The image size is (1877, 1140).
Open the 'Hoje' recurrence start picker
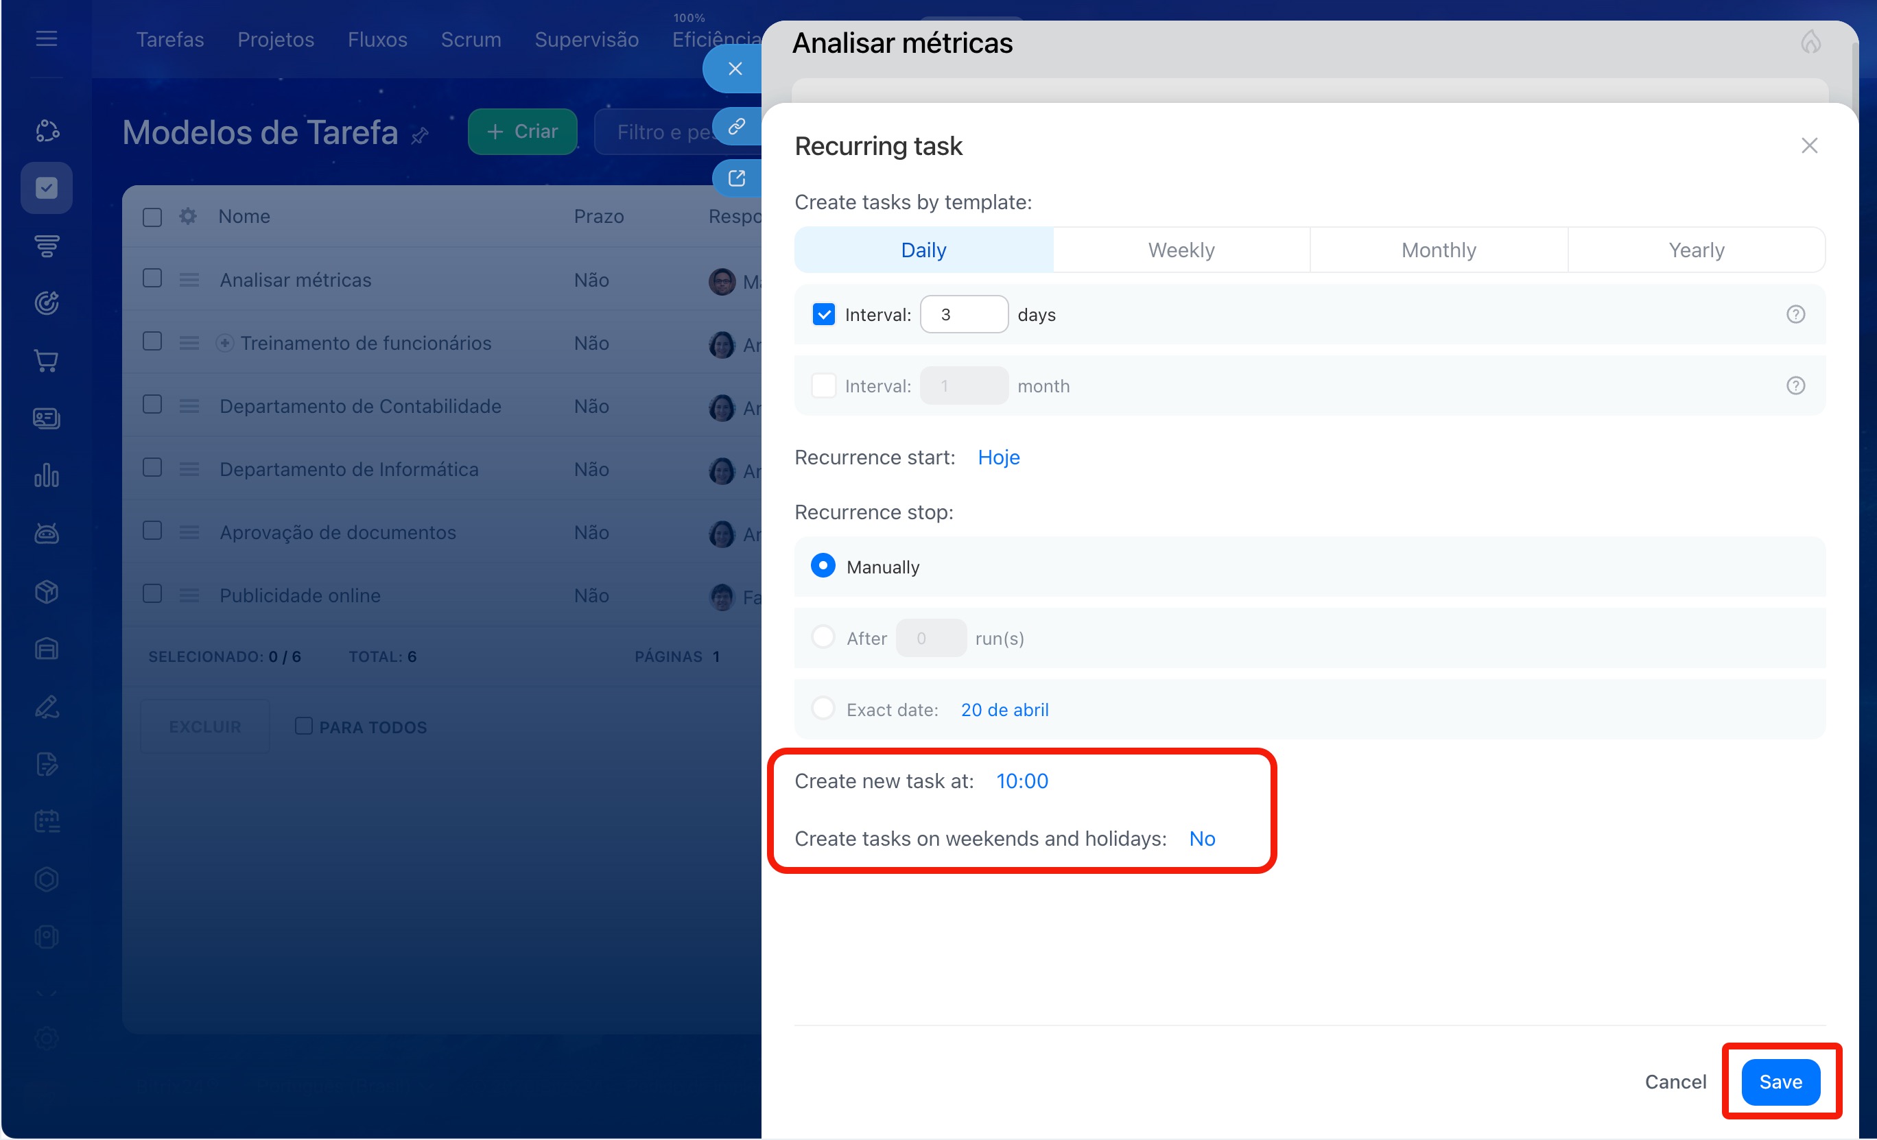pyautogui.click(x=998, y=457)
